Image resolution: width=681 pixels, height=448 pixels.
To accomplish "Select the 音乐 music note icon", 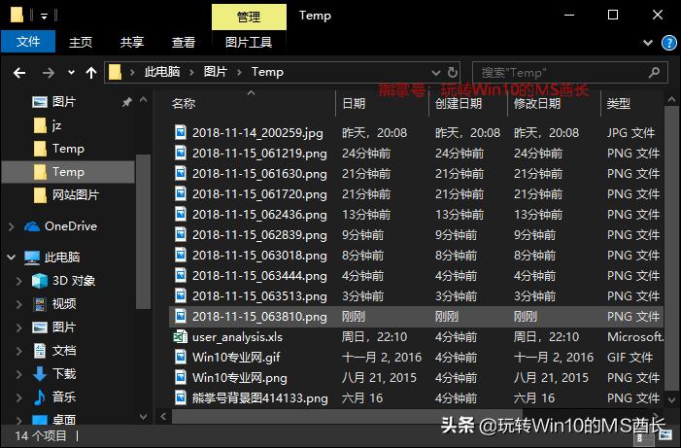I will click(x=40, y=397).
